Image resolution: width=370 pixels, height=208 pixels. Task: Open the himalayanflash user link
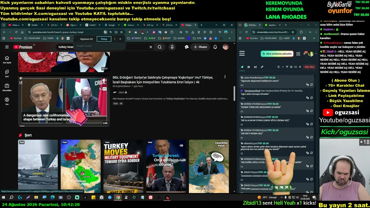point(253,91)
